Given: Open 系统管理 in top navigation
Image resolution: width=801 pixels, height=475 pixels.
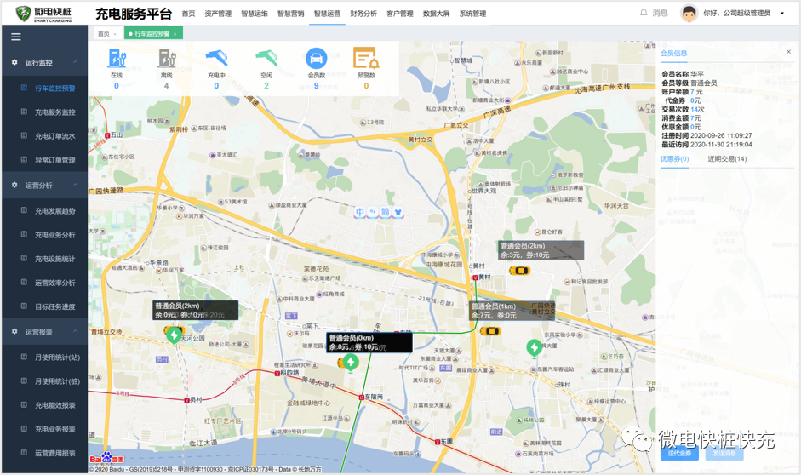Looking at the screenshot, I should pyautogui.click(x=472, y=14).
